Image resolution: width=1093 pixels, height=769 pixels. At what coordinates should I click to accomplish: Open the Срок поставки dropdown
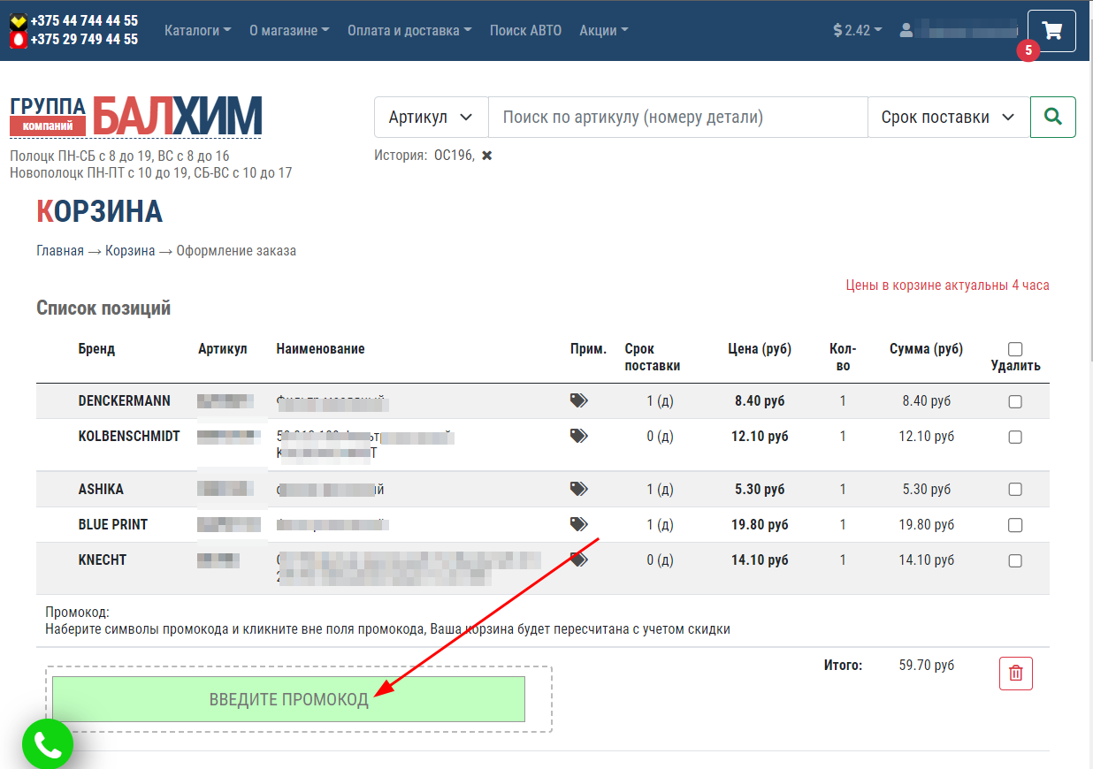(948, 117)
